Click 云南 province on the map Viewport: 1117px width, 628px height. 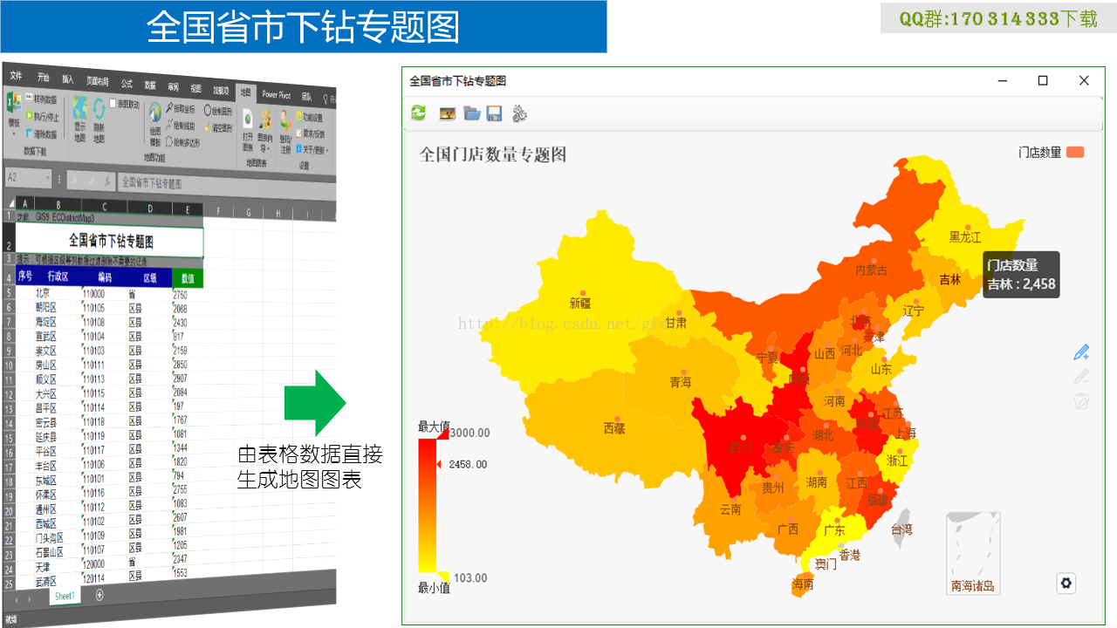[x=730, y=509]
